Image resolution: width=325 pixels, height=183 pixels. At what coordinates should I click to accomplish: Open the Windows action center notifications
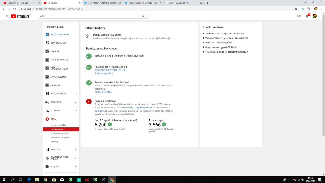coord(320,179)
